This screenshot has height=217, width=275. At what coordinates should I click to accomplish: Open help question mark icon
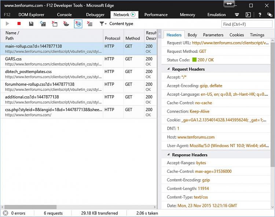260,15
